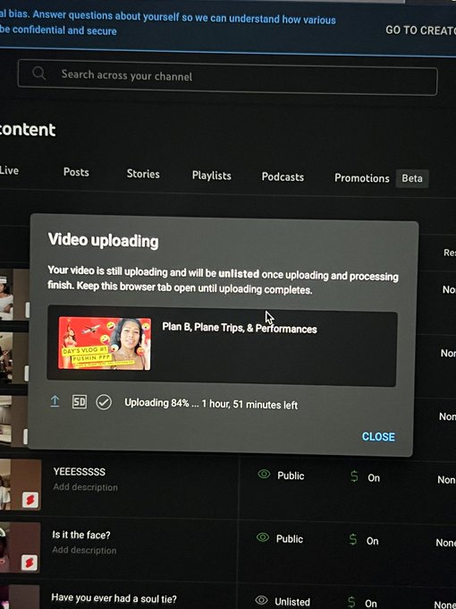Open GO TO CREATOR link in banner
The width and height of the screenshot is (456, 609).
(421, 30)
